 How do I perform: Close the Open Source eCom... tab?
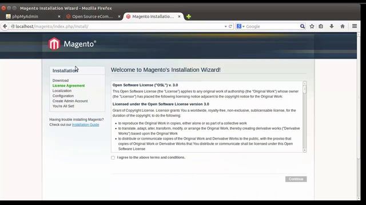[x=119, y=17]
